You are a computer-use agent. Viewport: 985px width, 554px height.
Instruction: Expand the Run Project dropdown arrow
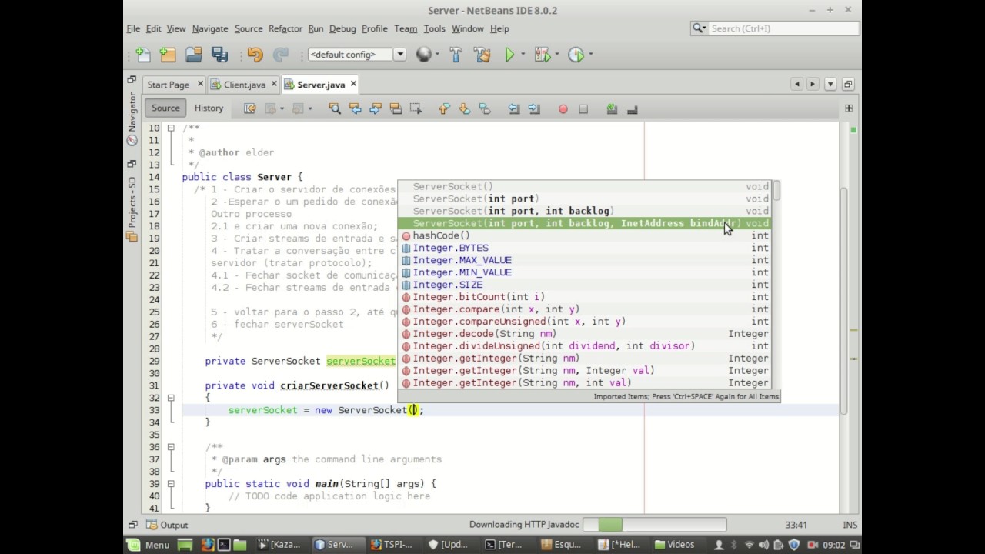point(523,55)
